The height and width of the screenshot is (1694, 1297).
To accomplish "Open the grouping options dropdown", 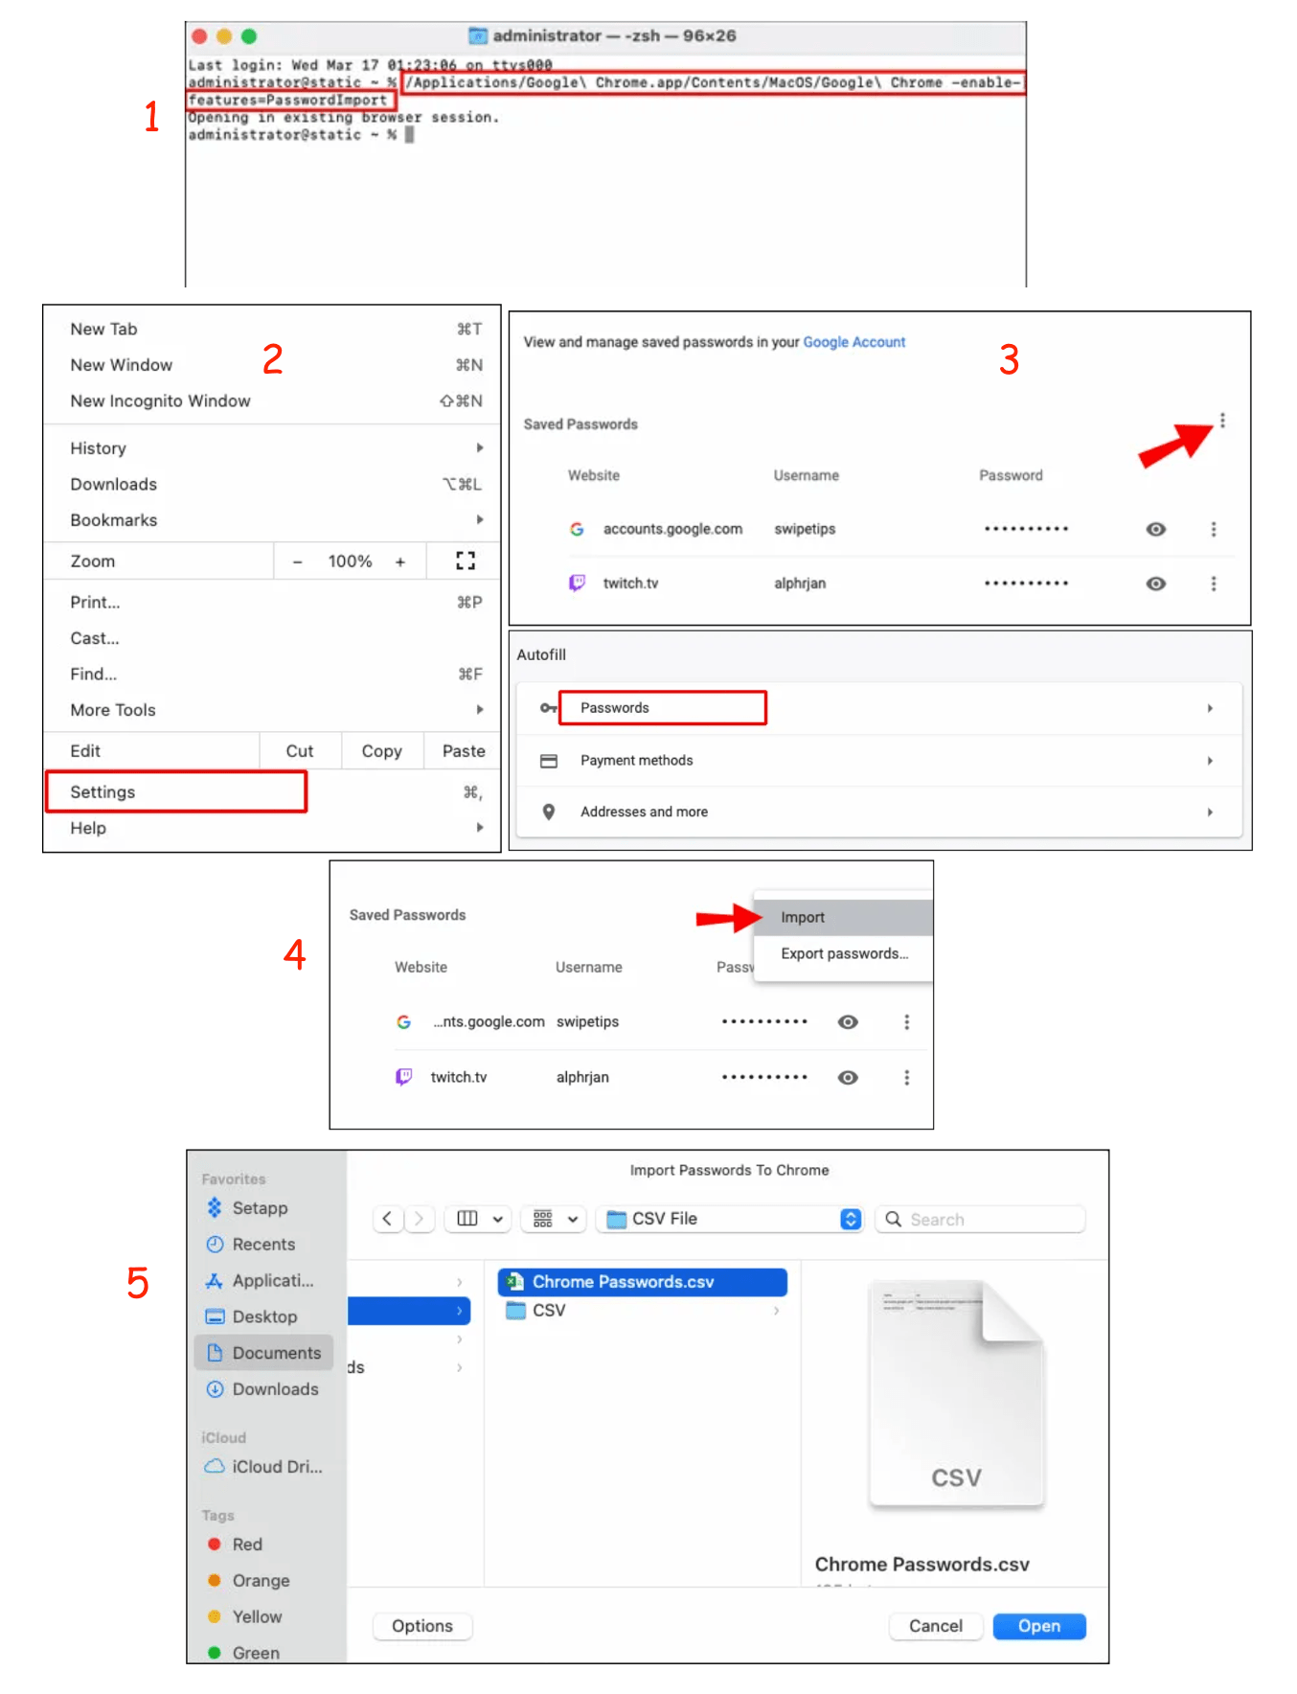I will [554, 1219].
